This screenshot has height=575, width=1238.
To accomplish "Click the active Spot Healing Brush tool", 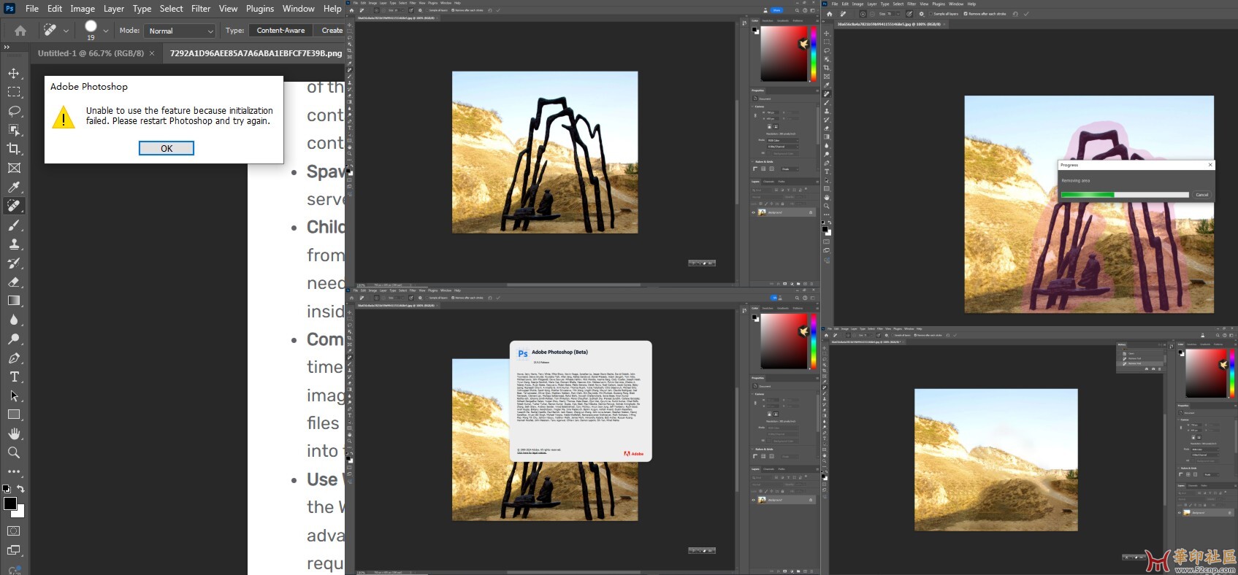I will [x=14, y=206].
